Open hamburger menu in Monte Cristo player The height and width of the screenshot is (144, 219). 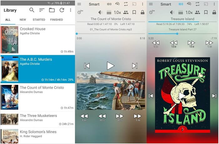(79, 4)
